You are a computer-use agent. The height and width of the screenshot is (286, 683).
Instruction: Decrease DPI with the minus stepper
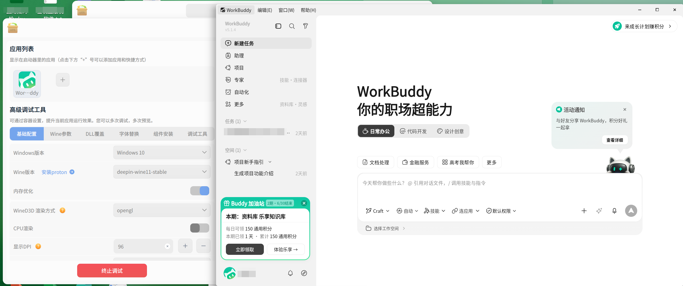click(203, 246)
